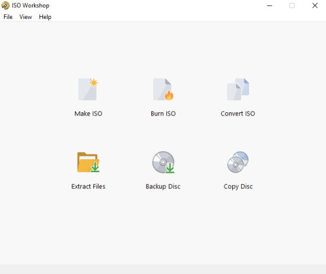Click the Convert ISO documents icon
Viewport: 326px width, 274px height.
click(238, 89)
